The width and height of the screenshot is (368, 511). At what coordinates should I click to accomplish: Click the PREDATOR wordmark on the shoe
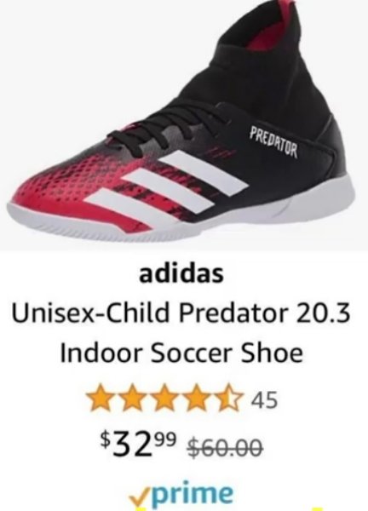(x=273, y=141)
